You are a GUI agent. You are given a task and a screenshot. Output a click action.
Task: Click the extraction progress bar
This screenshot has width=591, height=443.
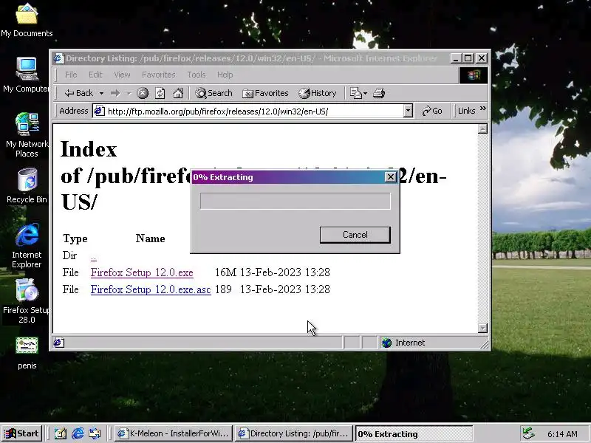[295, 201]
